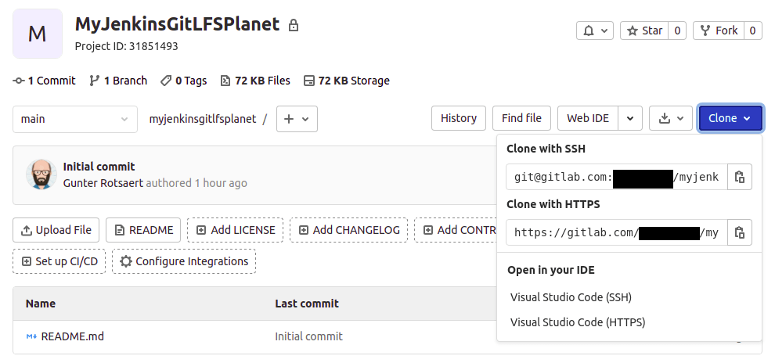Select Visual Studio Code (SSH)

pyautogui.click(x=571, y=297)
